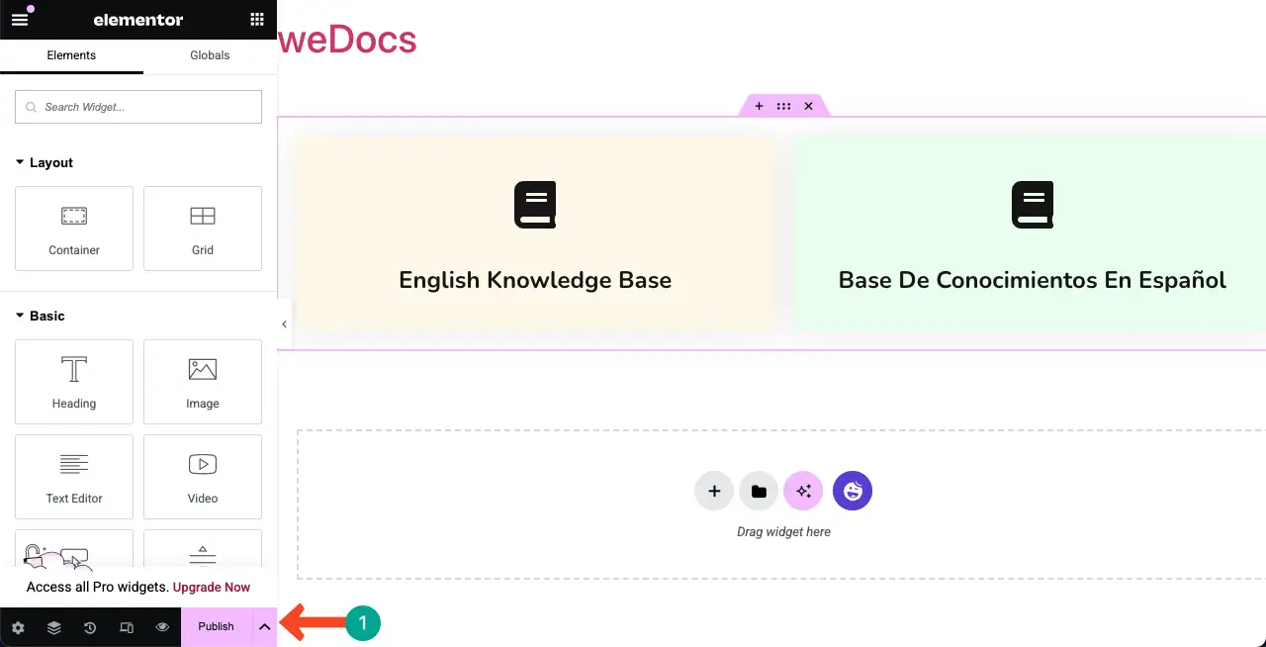Select the Container widget

point(74,229)
